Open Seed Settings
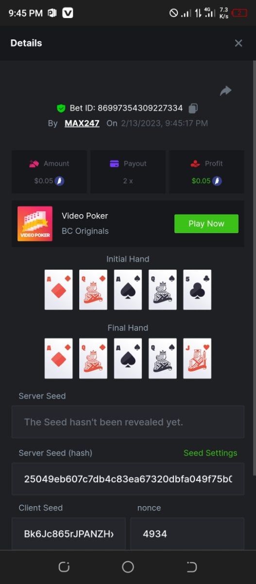This screenshot has height=584, width=256. click(210, 453)
